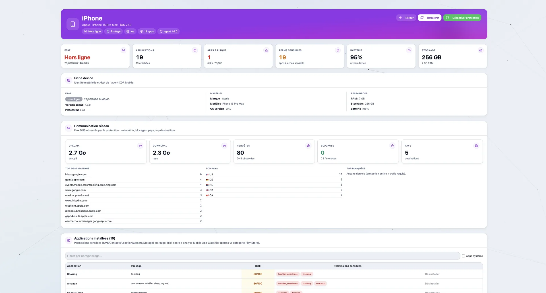The image size is (546, 293).
Task: Click oauthaccountmanager.googleapis.com row
Action: (x=133, y=221)
